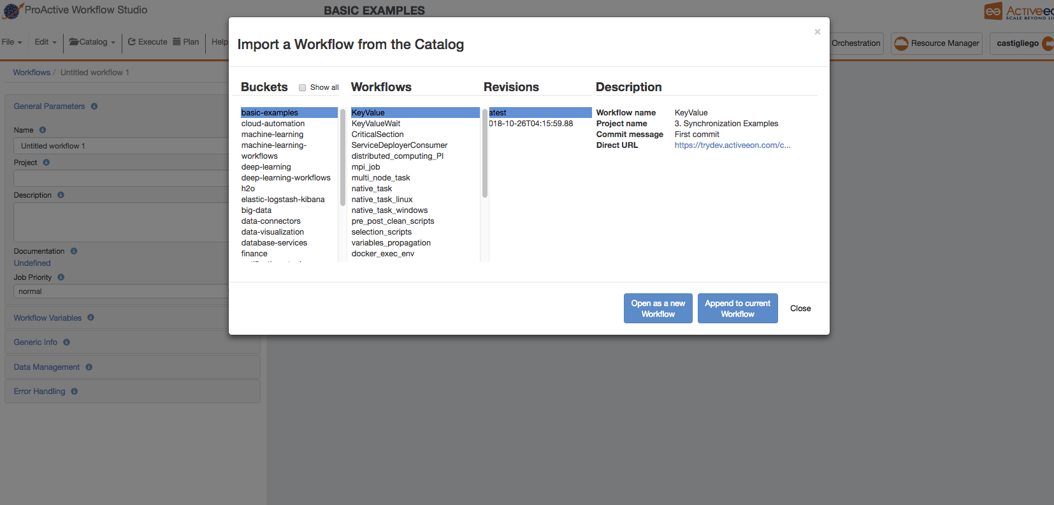Open the Job Priority dropdown showing normal
This screenshot has height=505, width=1054.
pos(121,291)
